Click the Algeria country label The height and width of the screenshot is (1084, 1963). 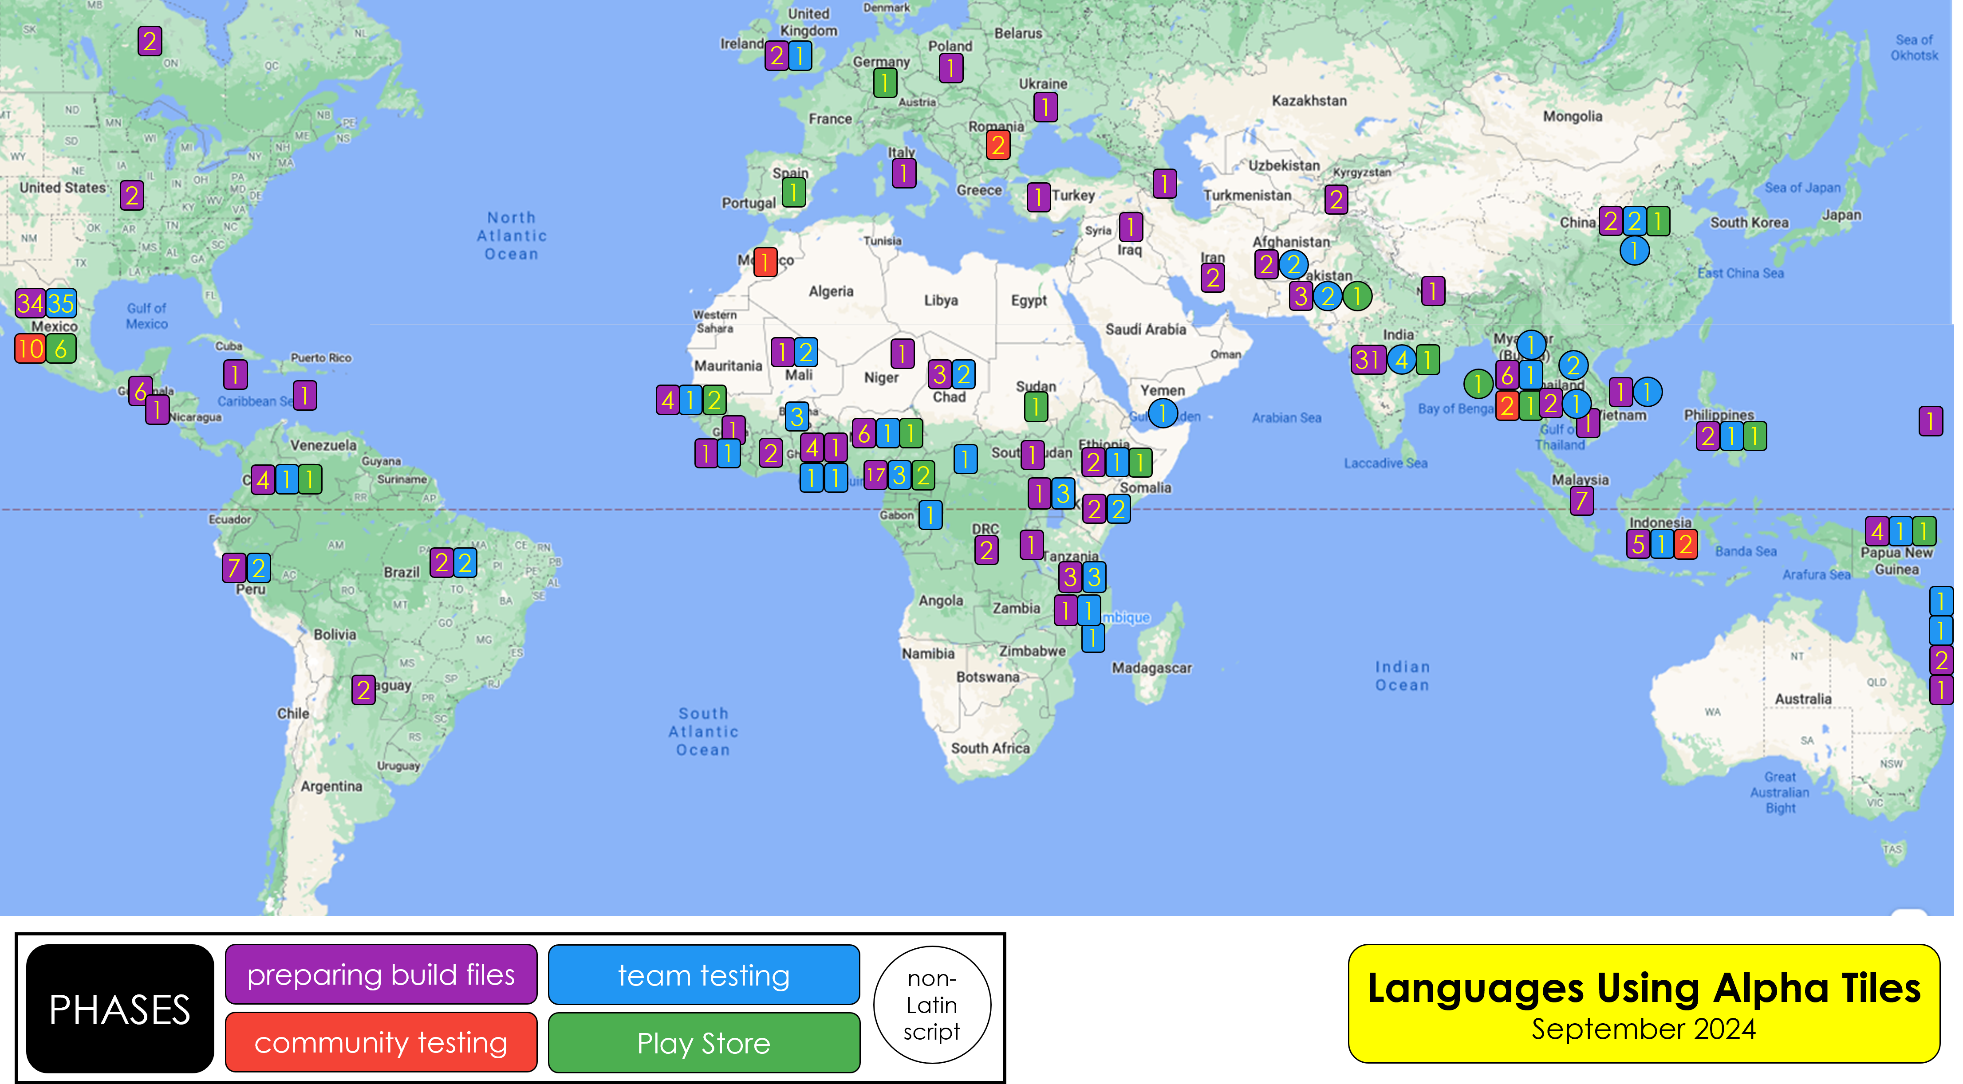(831, 291)
